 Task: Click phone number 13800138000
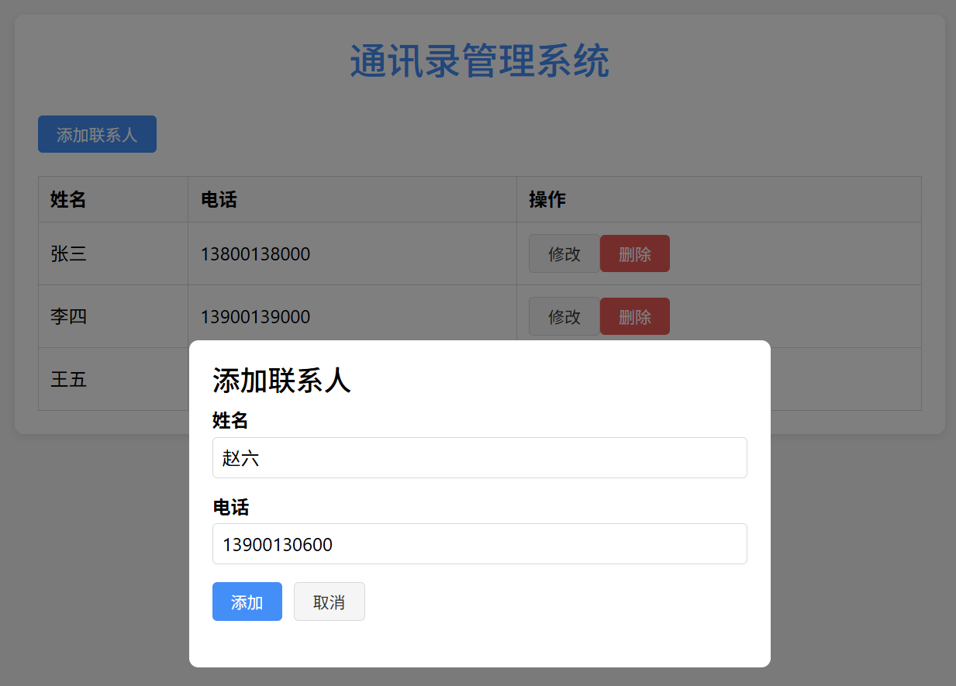[x=255, y=253]
